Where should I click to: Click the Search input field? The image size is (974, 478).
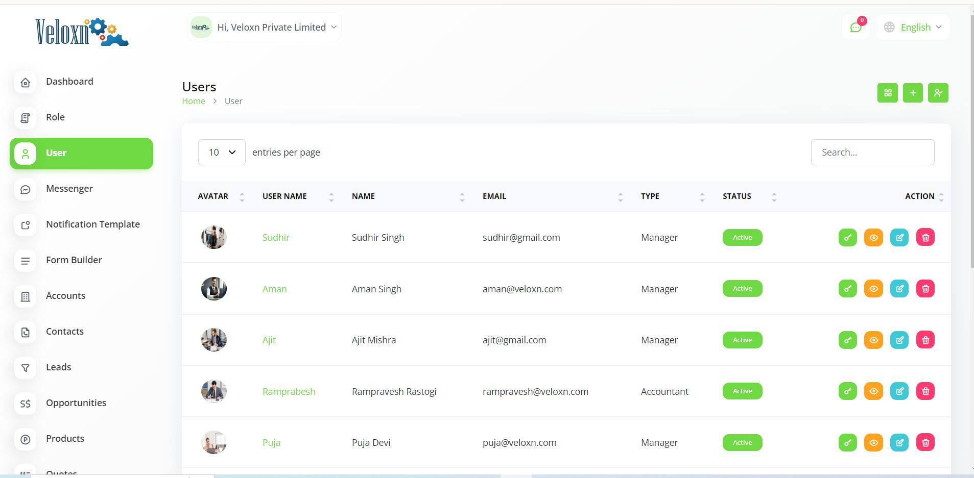point(872,152)
